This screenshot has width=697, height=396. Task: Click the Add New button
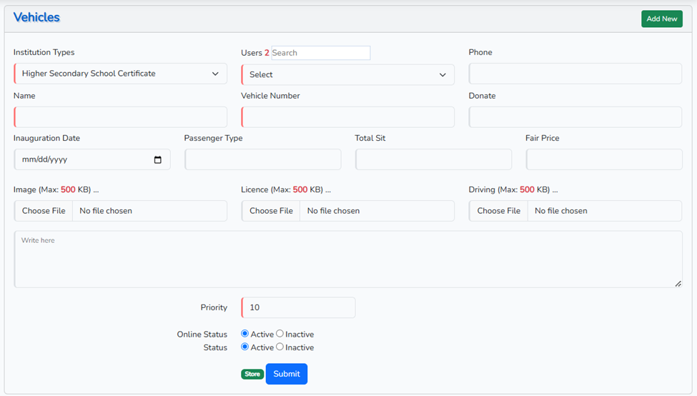pos(661,19)
